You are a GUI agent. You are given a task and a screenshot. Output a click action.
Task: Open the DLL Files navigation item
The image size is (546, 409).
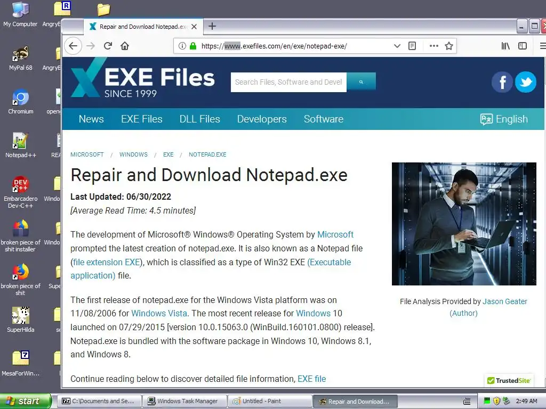click(200, 119)
